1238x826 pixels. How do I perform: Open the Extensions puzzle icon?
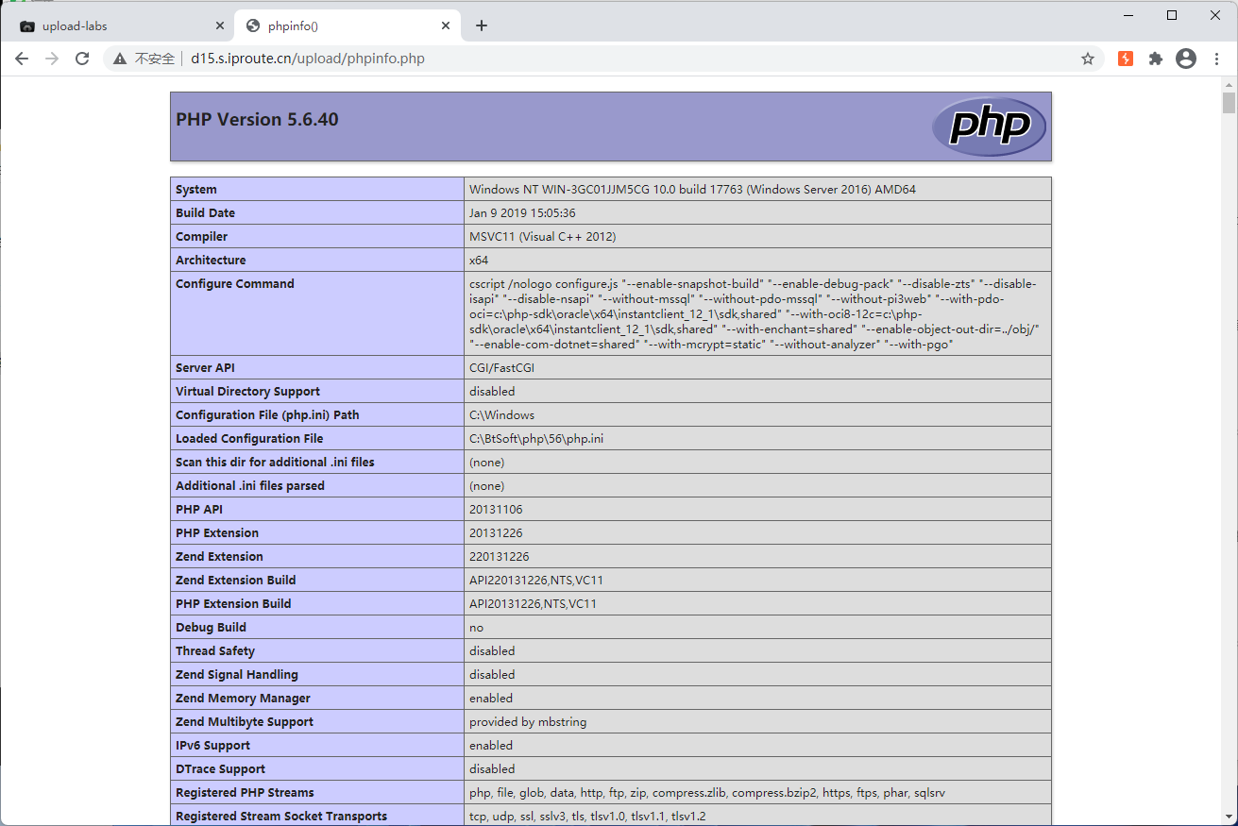click(1155, 59)
